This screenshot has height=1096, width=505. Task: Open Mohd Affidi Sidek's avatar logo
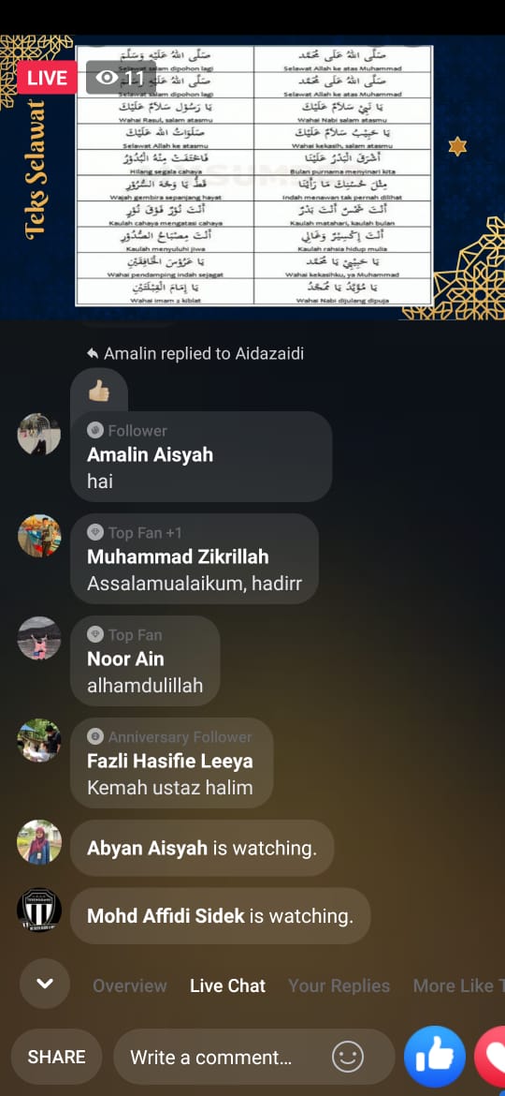[39, 911]
